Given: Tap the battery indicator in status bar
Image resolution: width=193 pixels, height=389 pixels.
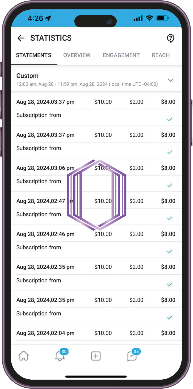Looking at the screenshot, I should pyautogui.click(x=162, y=18).
